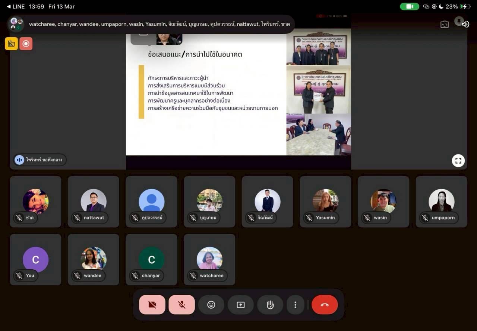Unmute the microphone in call controls
477x331 pixels.
(x=181, y=305)
